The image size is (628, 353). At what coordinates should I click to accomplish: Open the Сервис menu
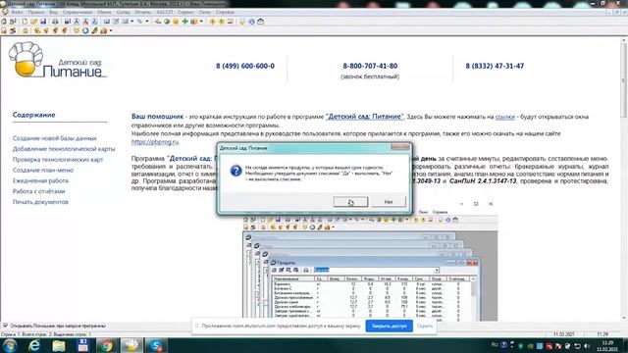tap(185, 13)
